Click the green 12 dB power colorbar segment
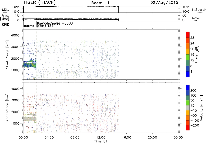This screenshot has height=143, width=206. coord(188,57)
